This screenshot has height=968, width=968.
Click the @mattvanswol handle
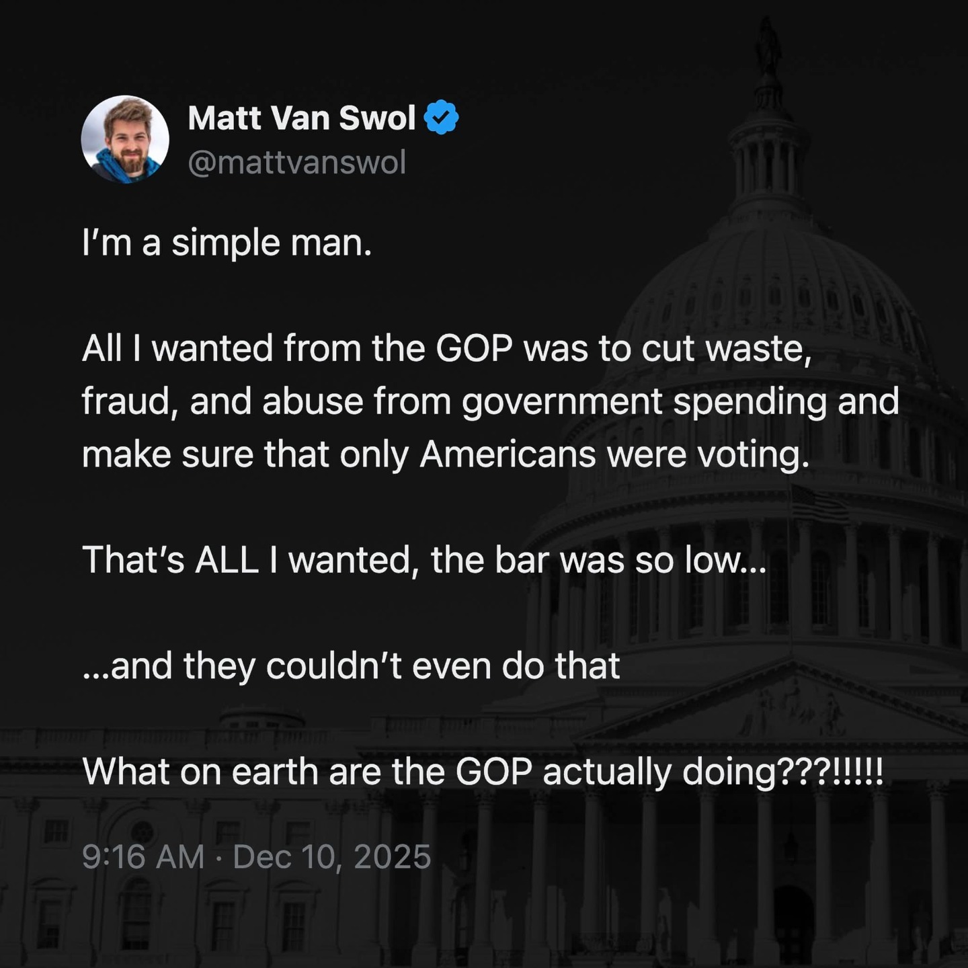click(x=297, y=163)
